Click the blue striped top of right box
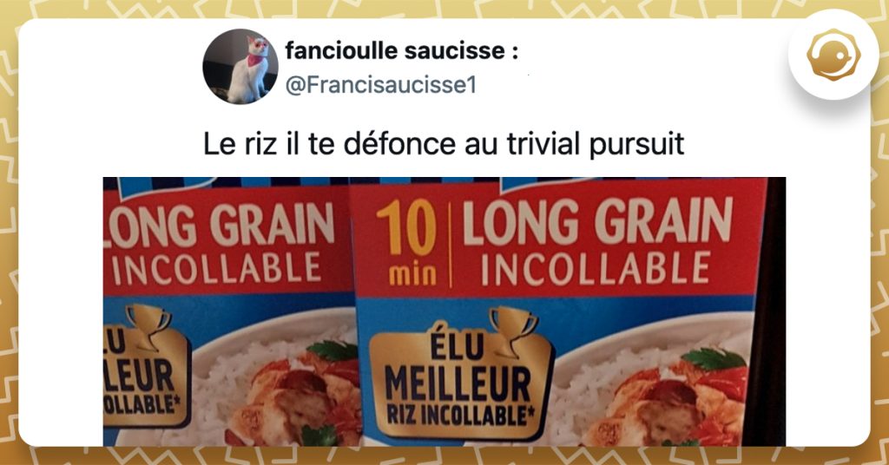The height and width of the screenshot is (465, 889). (x=558, y=183)
